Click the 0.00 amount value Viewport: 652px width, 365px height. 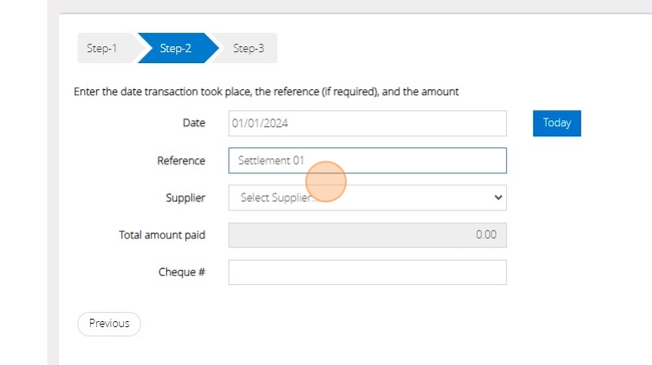tap(486, 235)
